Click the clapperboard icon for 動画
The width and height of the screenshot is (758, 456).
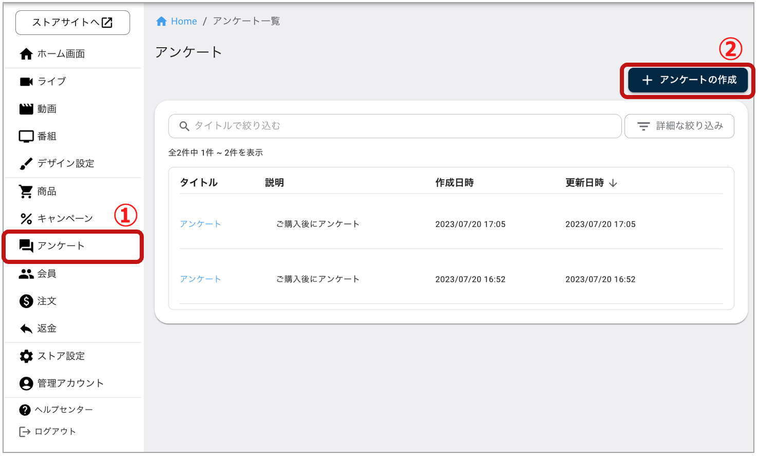point(26,109)
